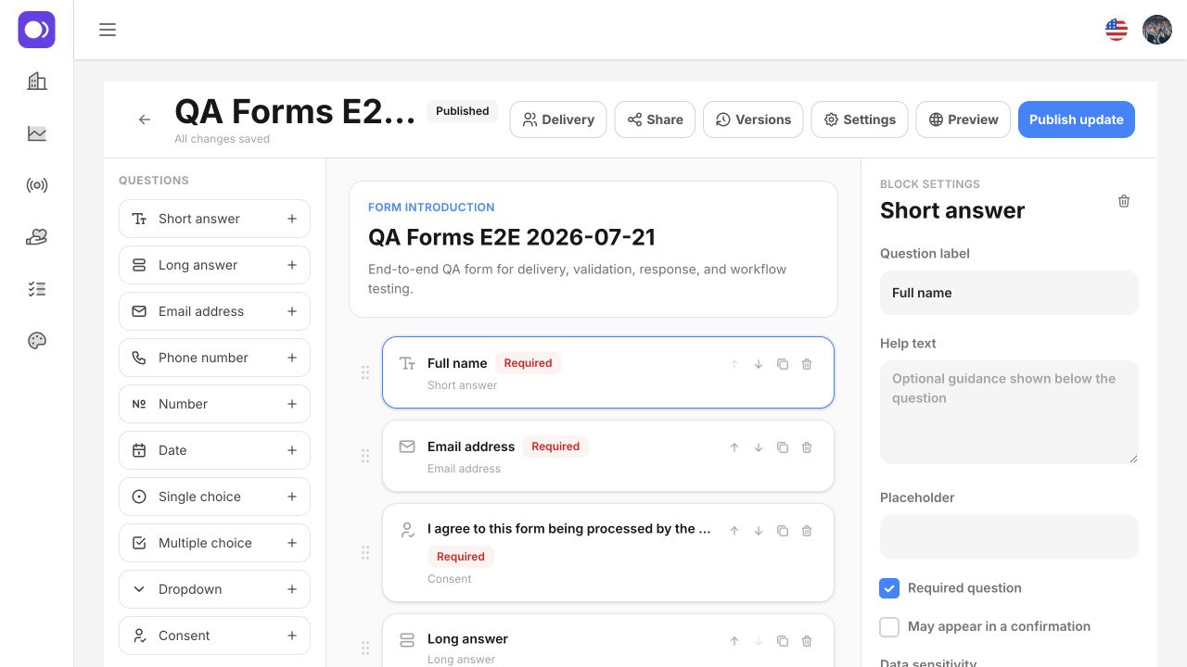Open the Delivery options

click(558, 120)
